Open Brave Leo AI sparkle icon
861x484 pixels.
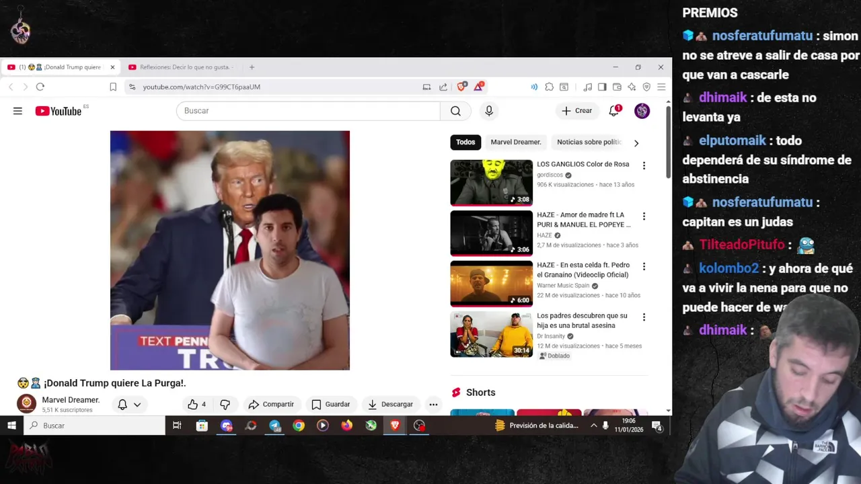pos(632,87)
